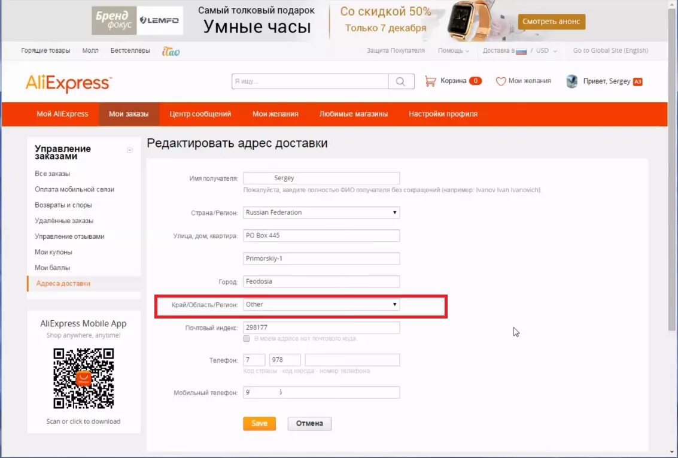This screenshot has height=458, width=678.
Task: Open the Мой AliExpress tab
Action: click(x=62, y=114)
